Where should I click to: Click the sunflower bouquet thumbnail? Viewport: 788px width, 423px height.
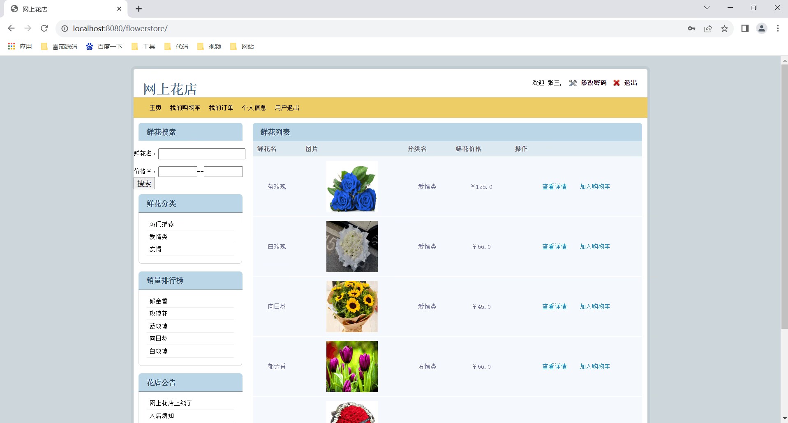[352, 306]
